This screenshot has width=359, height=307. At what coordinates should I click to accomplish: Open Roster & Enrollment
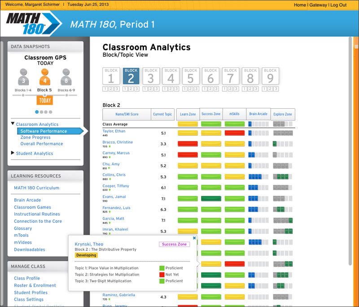[x=35, y=285]
